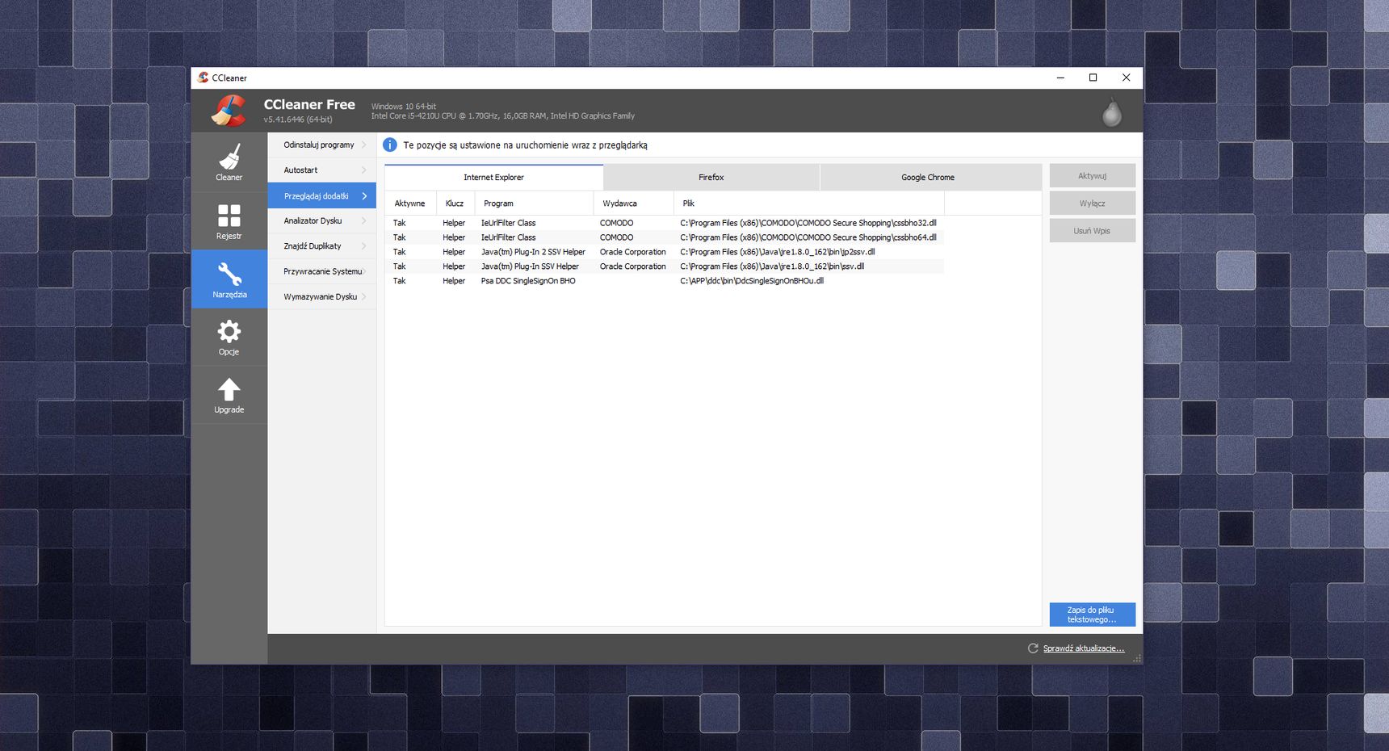
Task: Click Zapis do pliku tekstowego button
Action: (1093, 615)
